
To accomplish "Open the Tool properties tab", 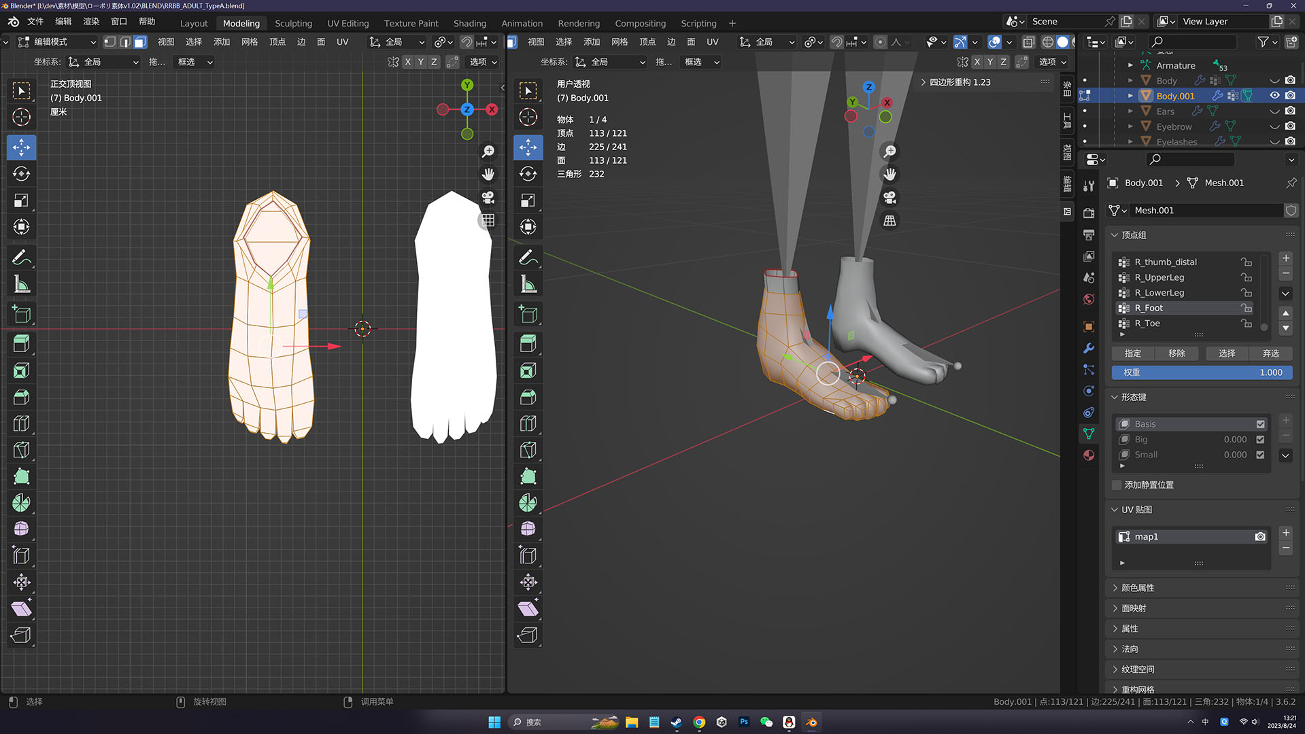I will pos(1089,186).
